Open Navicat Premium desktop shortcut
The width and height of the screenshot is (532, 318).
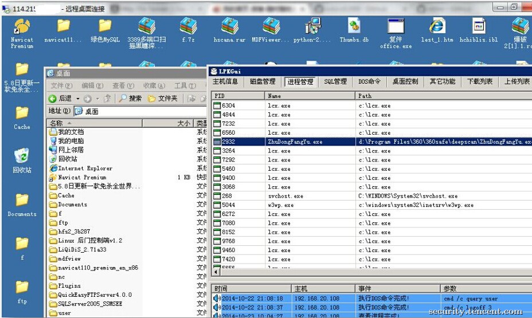[22, 33]
